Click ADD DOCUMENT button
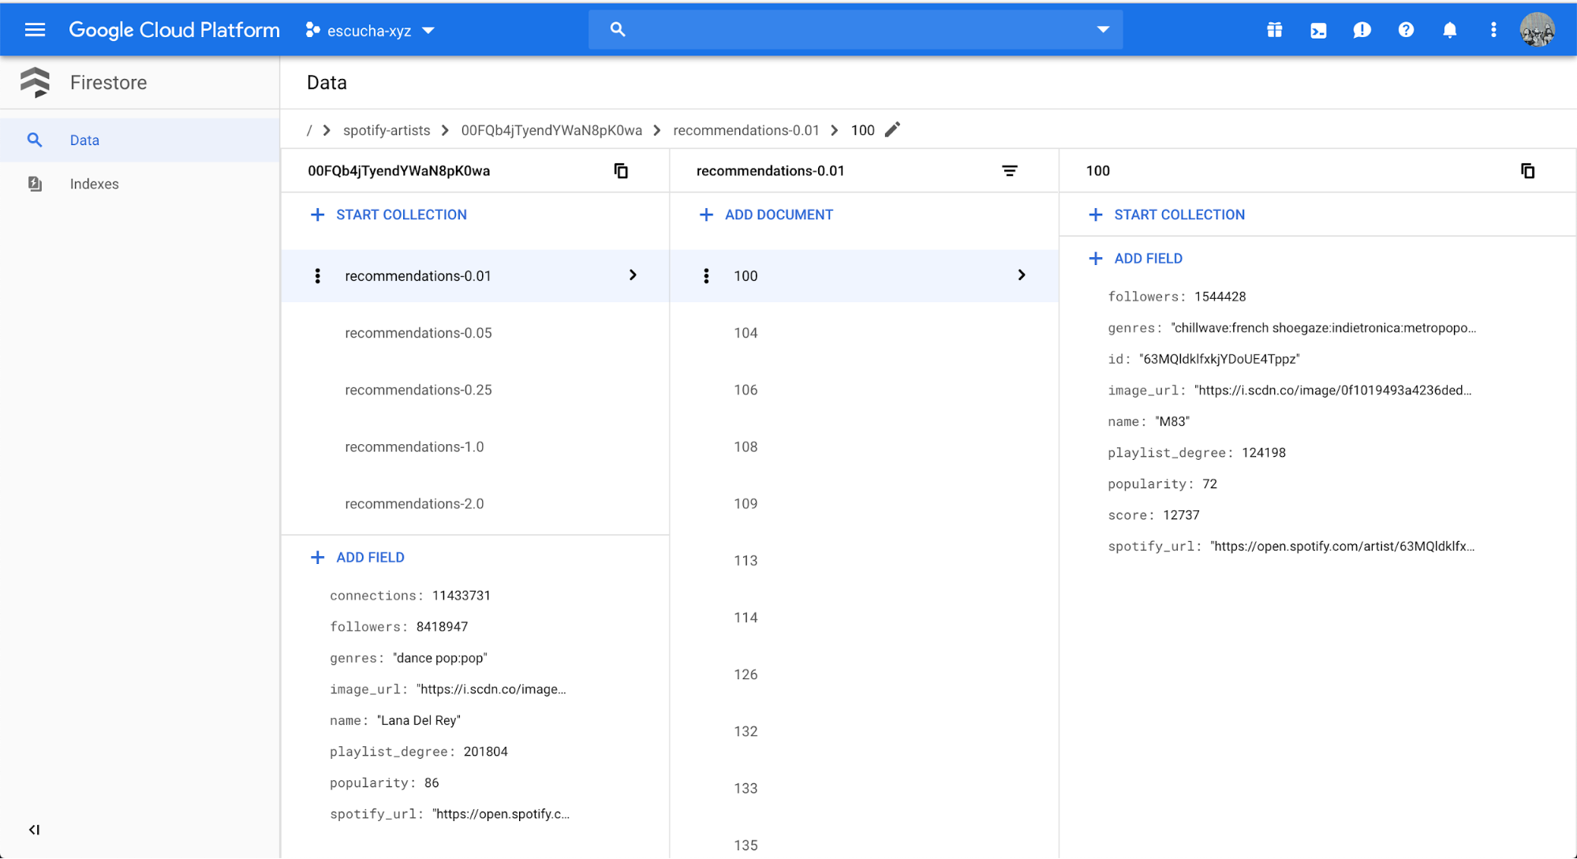The image size is (1577, 859). (x=766, y=215)
